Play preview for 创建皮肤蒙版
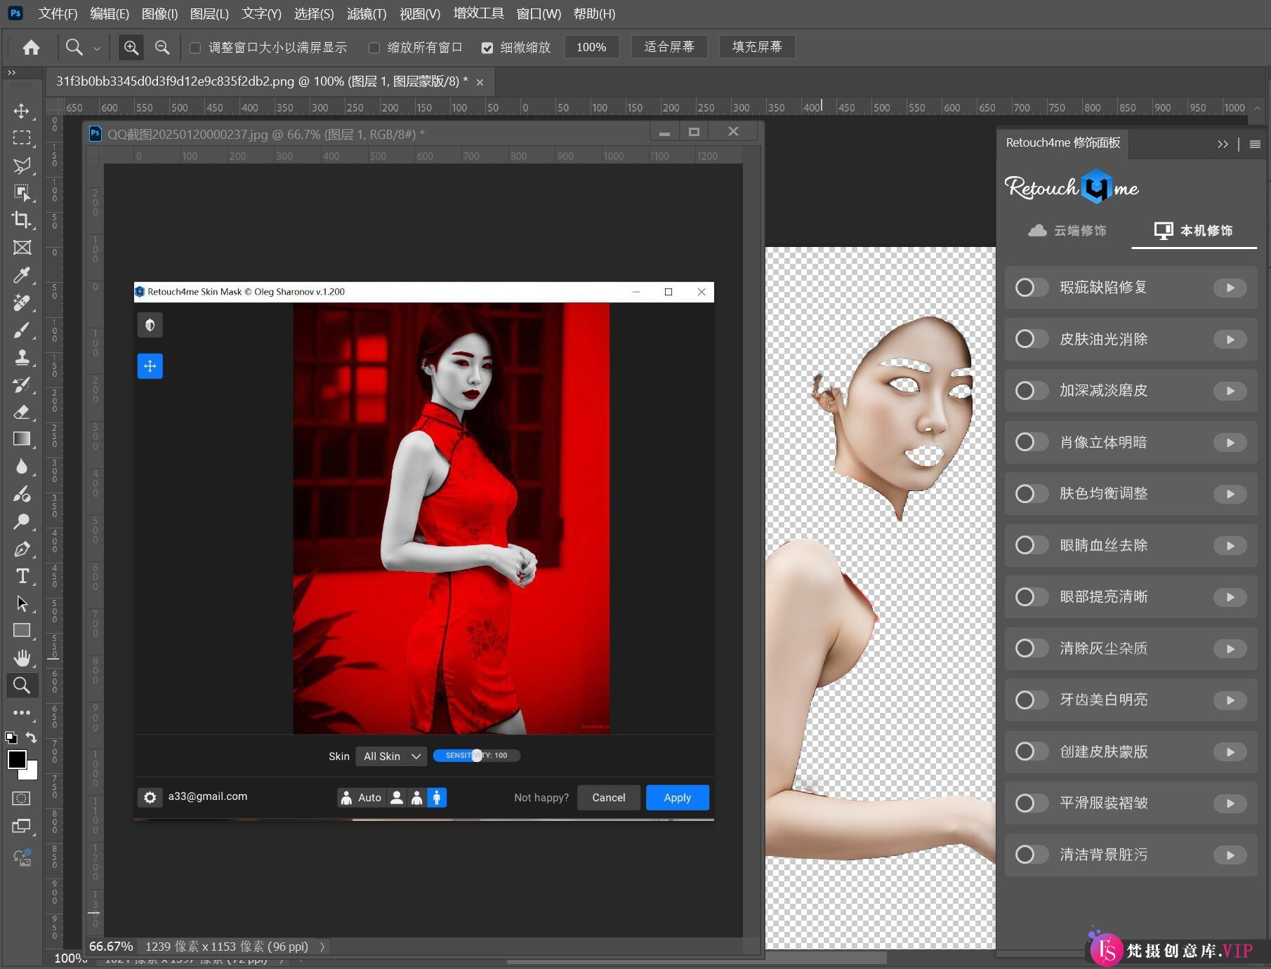Screen dimensions: 1271x969 [1230, 751]
